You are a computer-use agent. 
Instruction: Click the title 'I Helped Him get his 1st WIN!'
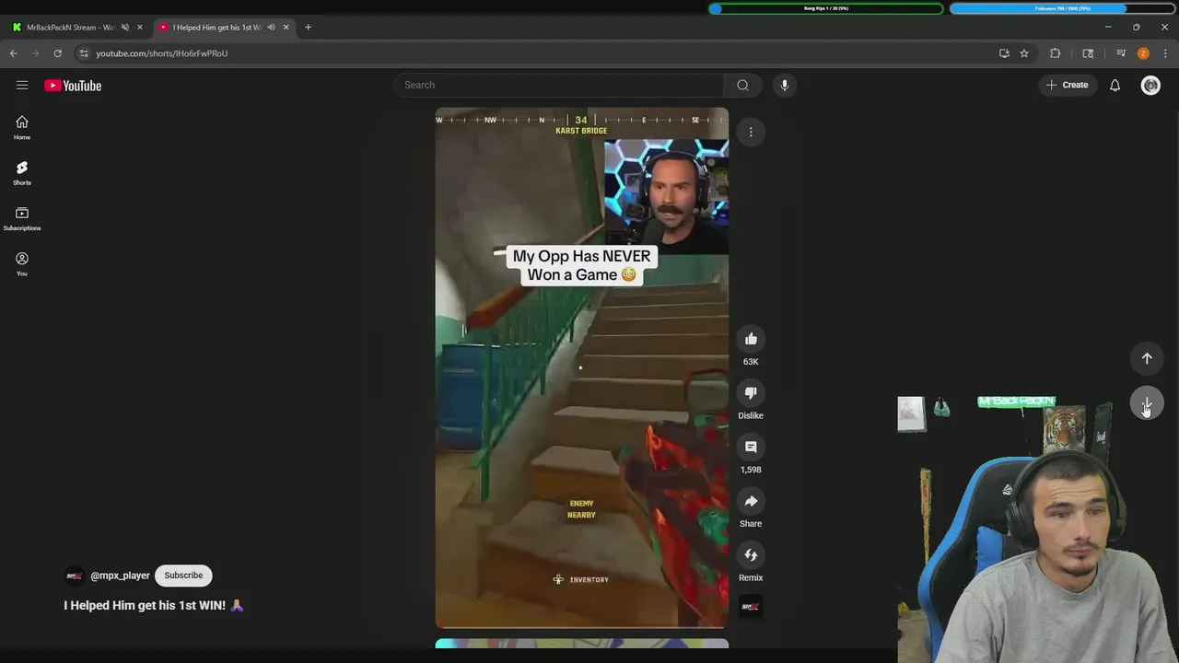[145, 605]
